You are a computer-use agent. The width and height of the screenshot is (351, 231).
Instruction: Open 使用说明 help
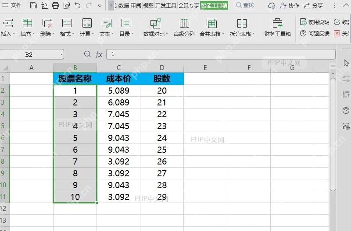315,22
